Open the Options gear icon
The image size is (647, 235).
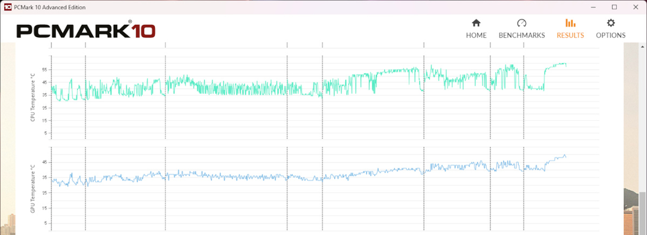tap(610, 23)
